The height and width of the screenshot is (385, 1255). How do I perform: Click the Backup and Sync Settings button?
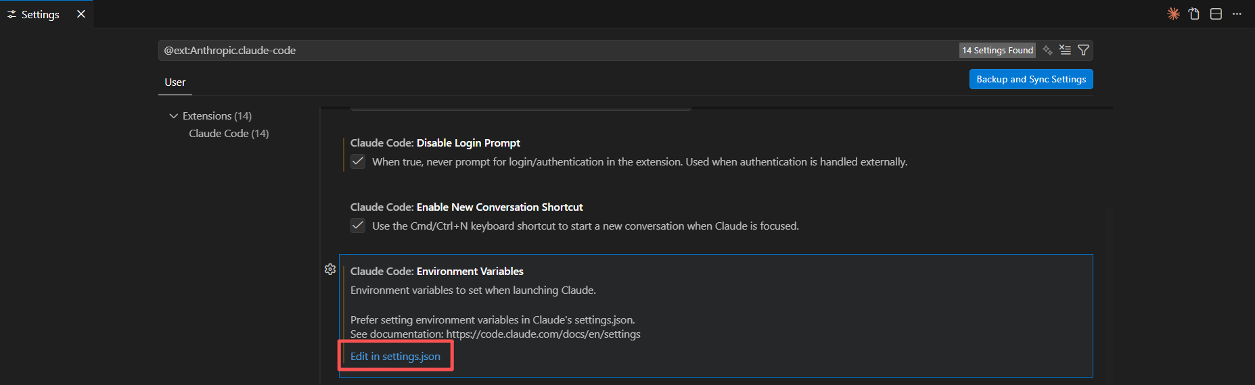pos(1031,79)
